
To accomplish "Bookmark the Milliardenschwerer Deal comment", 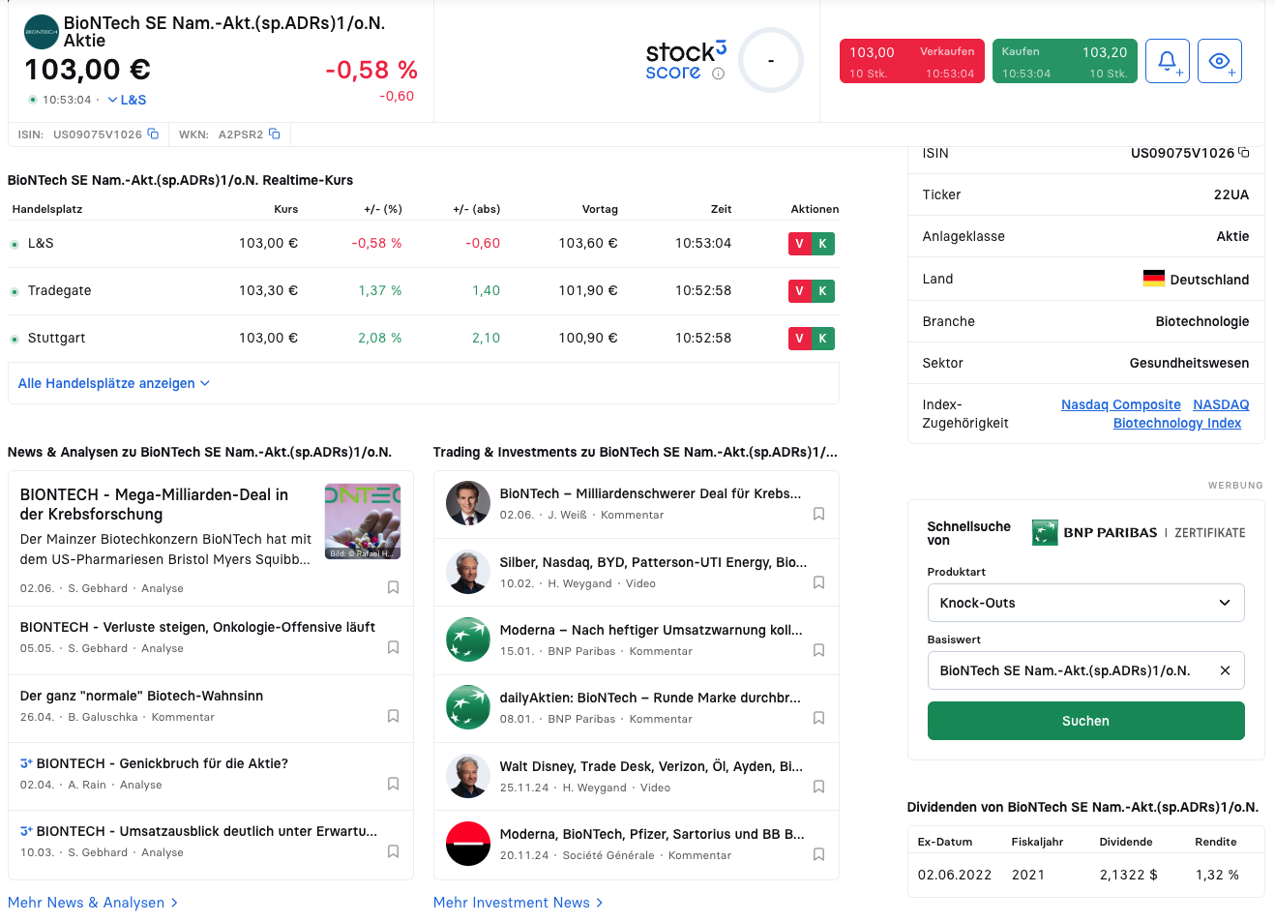I will coord(818,514).
